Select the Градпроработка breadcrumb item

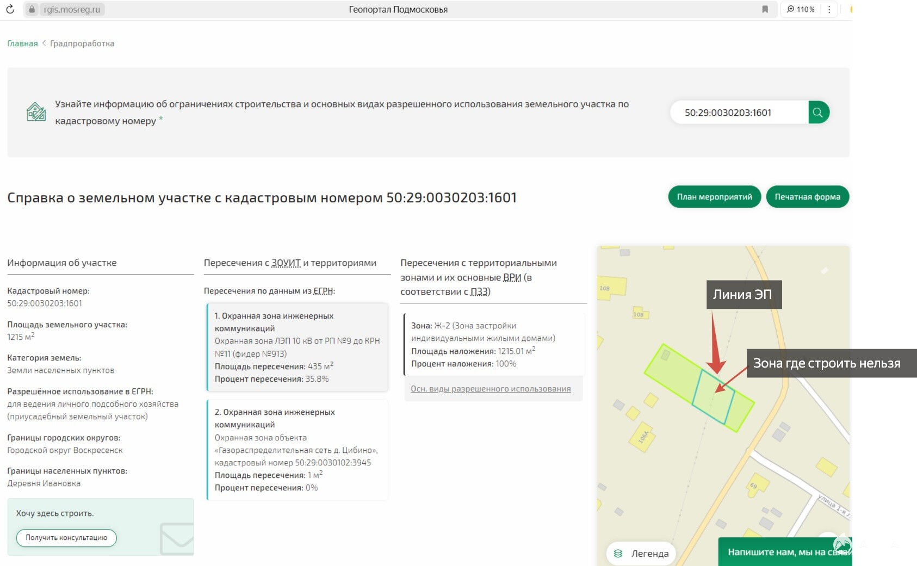pyautogui.click(x=82, y=43)
